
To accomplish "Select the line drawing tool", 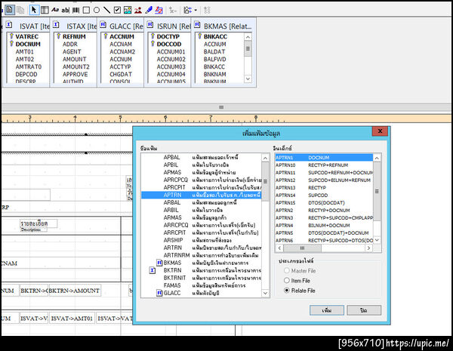I will click(107, 10).
